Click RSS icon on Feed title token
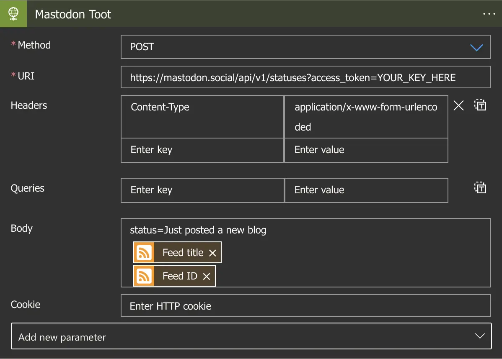The width and height of the screenshot is (502, 359). (x=144, y=253)
